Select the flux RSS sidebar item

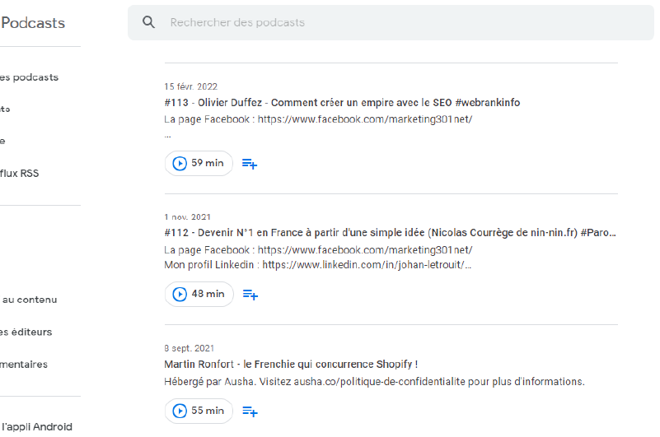pos(19,174)
